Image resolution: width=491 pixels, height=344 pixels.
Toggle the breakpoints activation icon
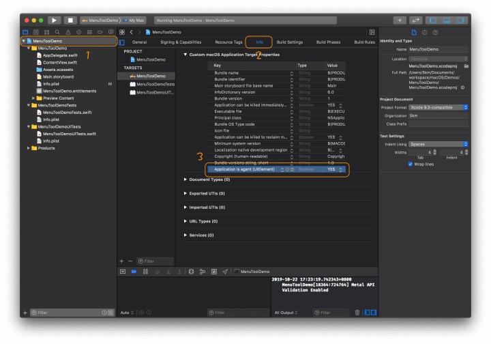[134, 272]
